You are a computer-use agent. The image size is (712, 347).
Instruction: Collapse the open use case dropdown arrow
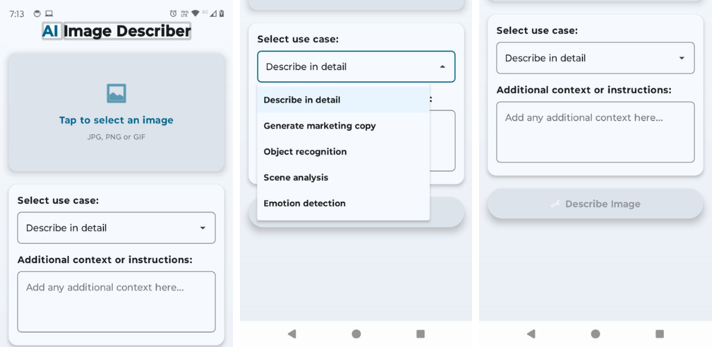coord(442,67)
